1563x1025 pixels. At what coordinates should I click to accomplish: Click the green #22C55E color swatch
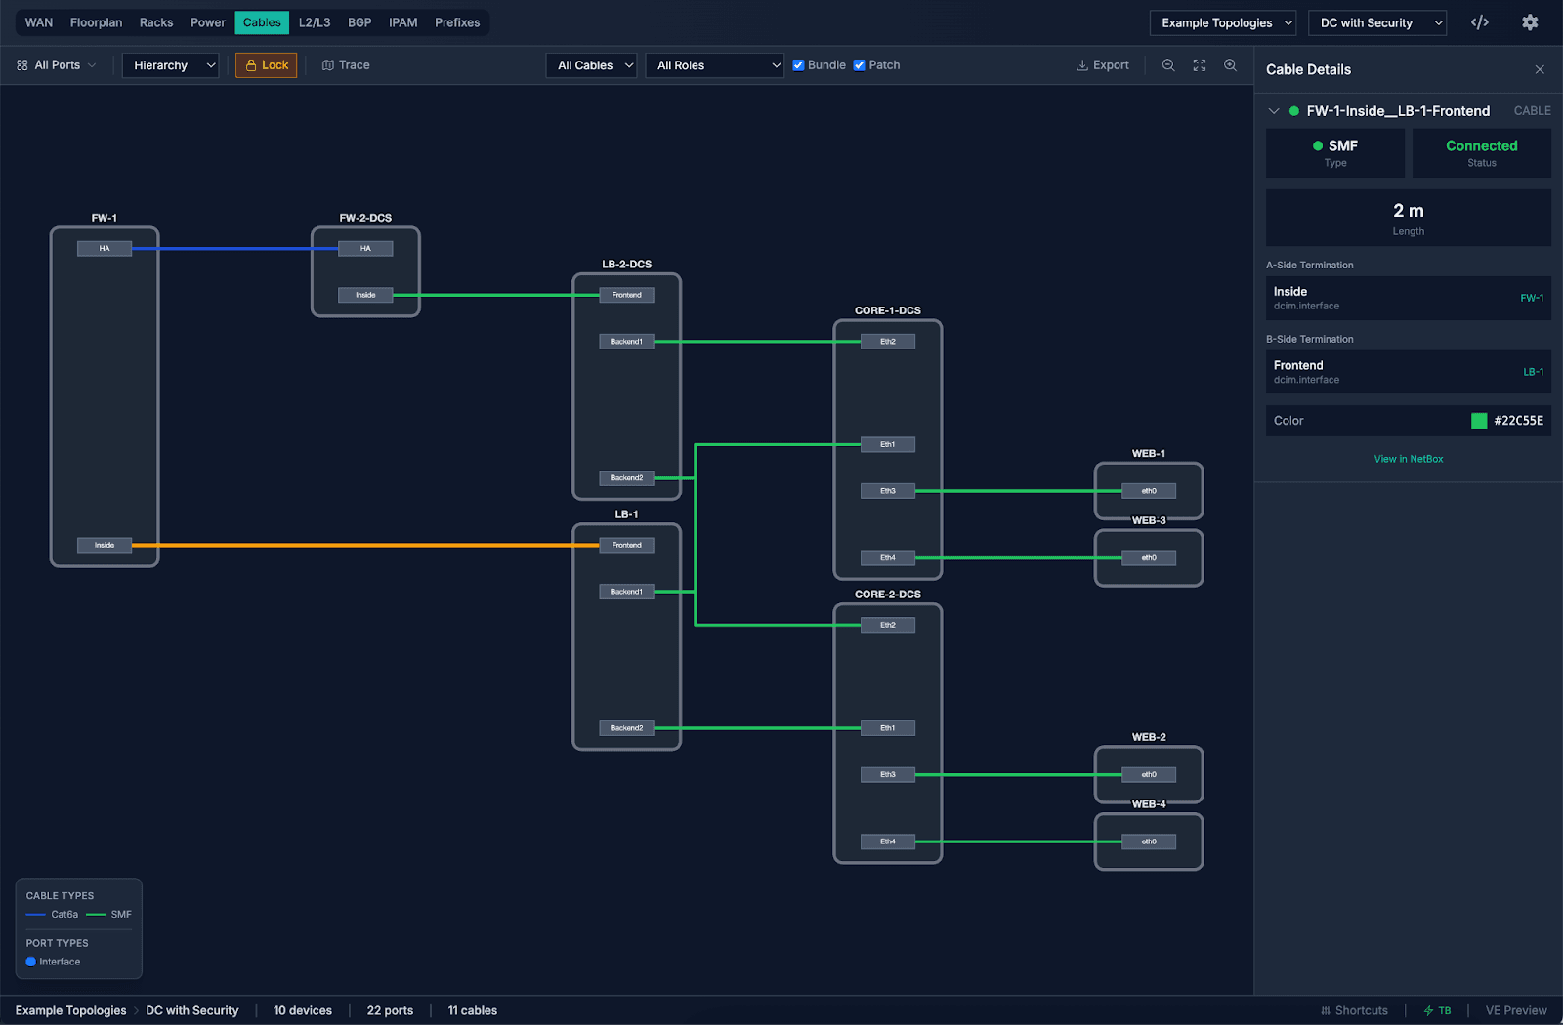(1478, 421)
